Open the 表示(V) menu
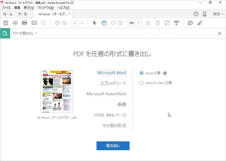The height and width of the screenshot is (161, 226). click(29, 8)
